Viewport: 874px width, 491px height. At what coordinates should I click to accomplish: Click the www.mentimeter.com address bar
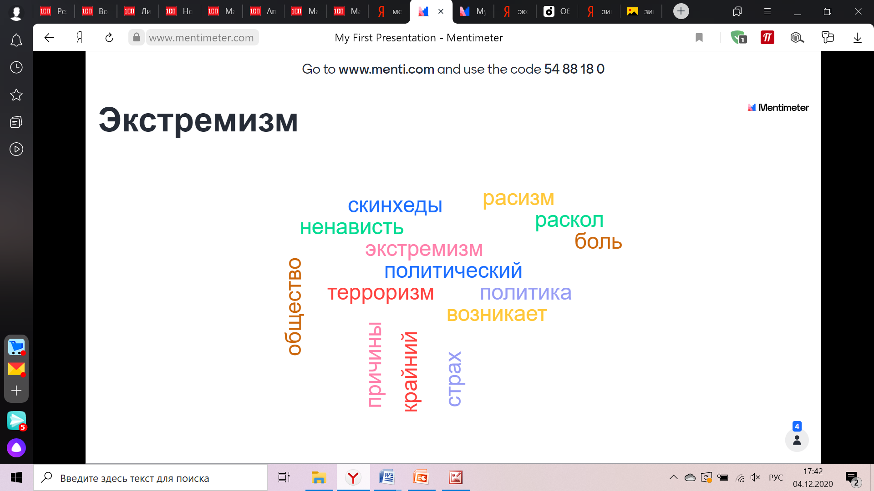[201, 38]
